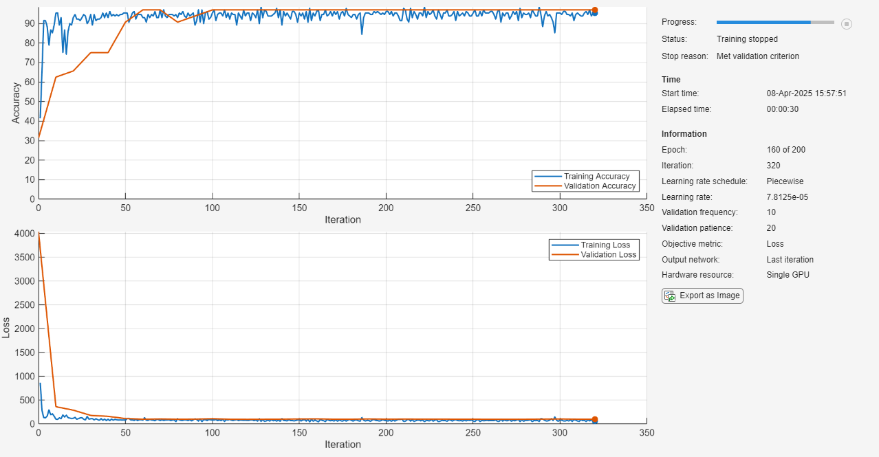Click the Loss axis label

pos(6,328)
